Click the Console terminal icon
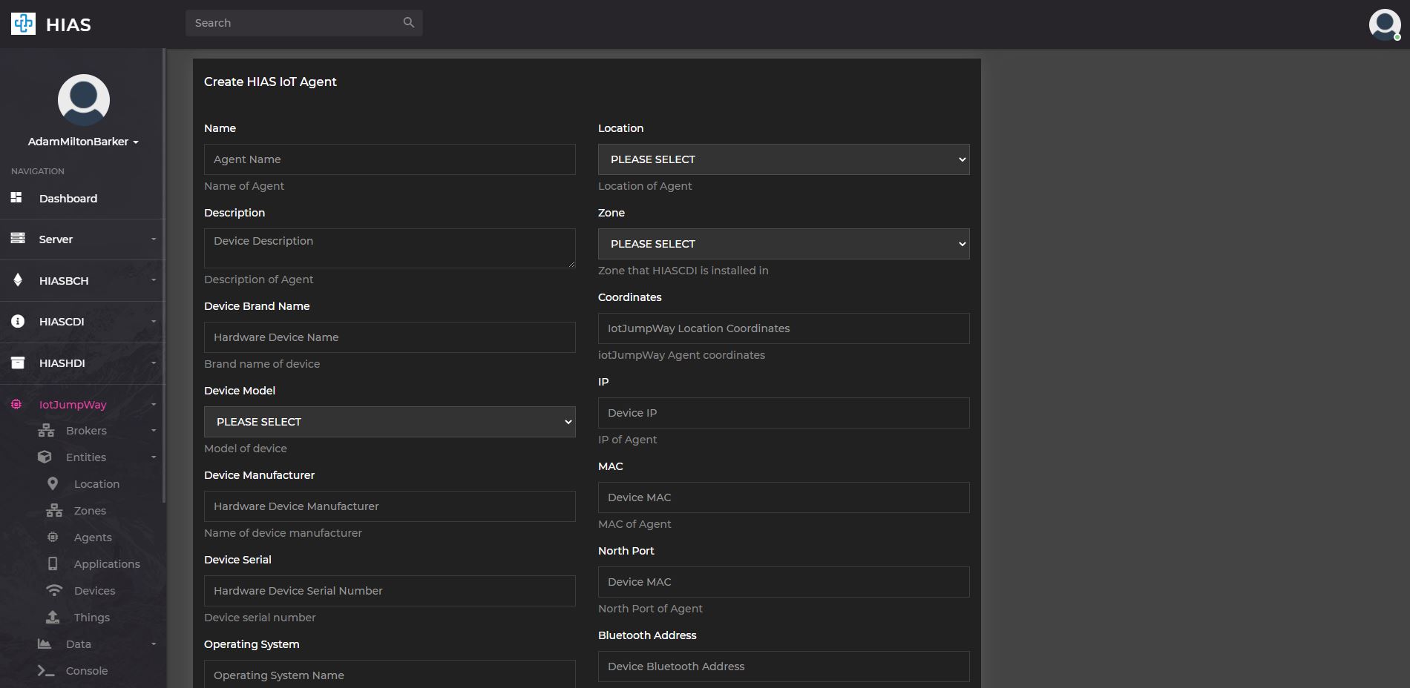The height and width of the screenshot is (688, 1410). 46,670
